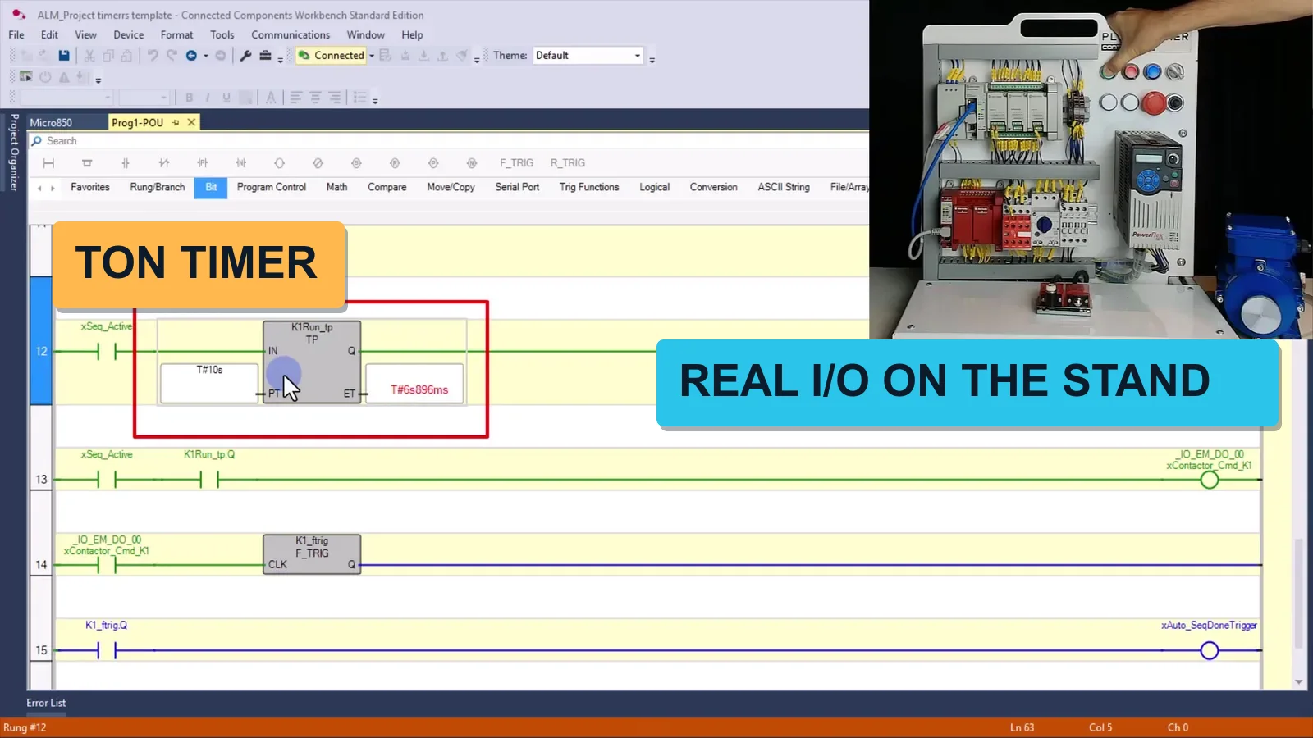The image size is (1313, 738).
Task: Click the wrench tool icon
Action: 245,56
